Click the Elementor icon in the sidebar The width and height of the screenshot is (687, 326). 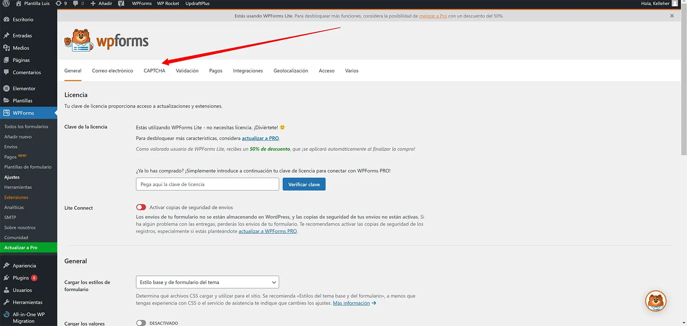6,88
